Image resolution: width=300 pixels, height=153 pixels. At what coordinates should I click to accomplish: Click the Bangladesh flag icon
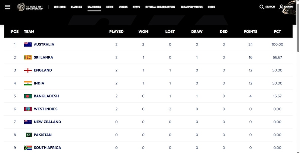28,96
